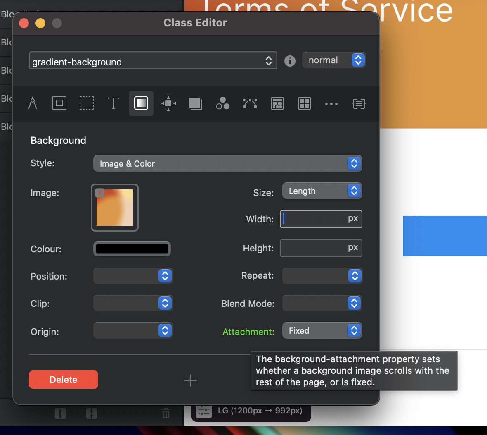
Task: Open the Attachment Fixed dropdown
Action: [322, 331]
